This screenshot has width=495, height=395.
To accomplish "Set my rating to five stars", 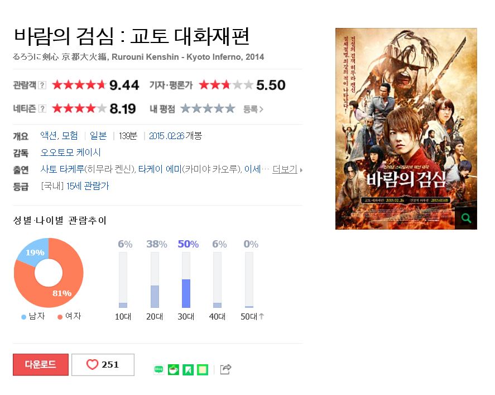I will coord(230,109).
